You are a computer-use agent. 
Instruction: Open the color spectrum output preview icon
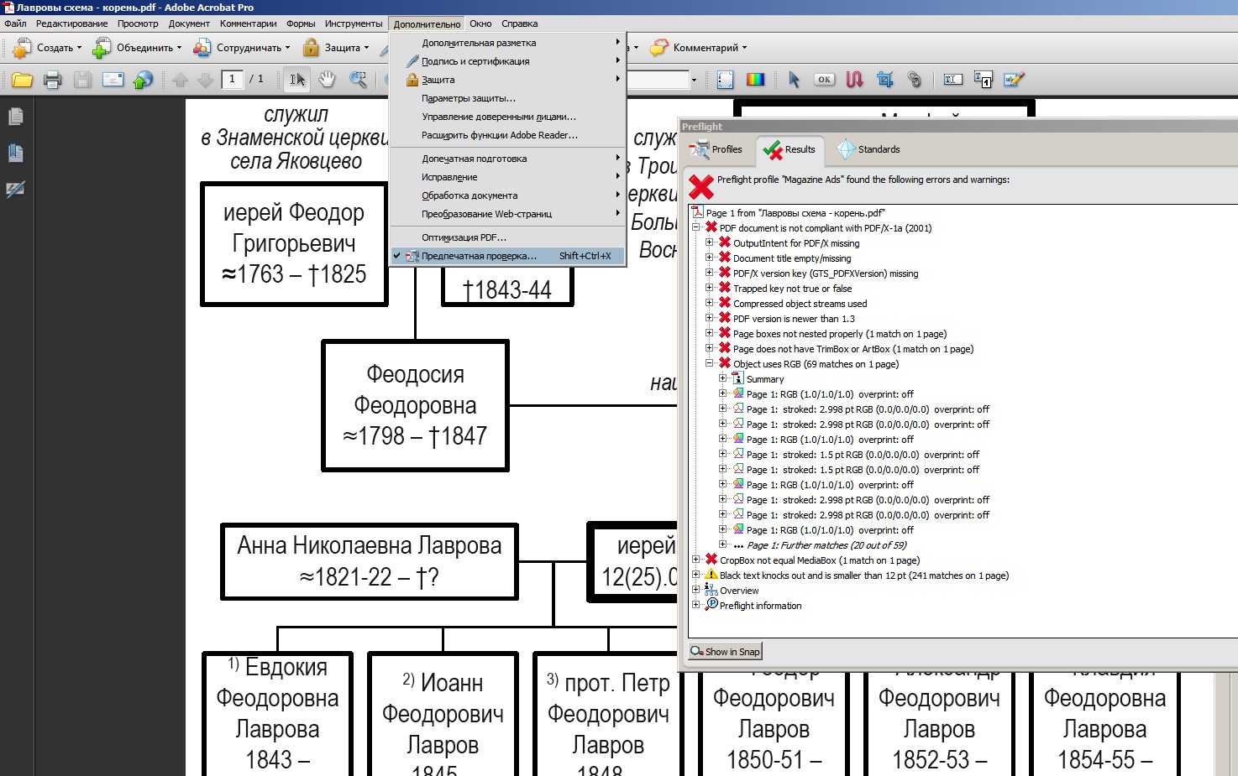756,80
